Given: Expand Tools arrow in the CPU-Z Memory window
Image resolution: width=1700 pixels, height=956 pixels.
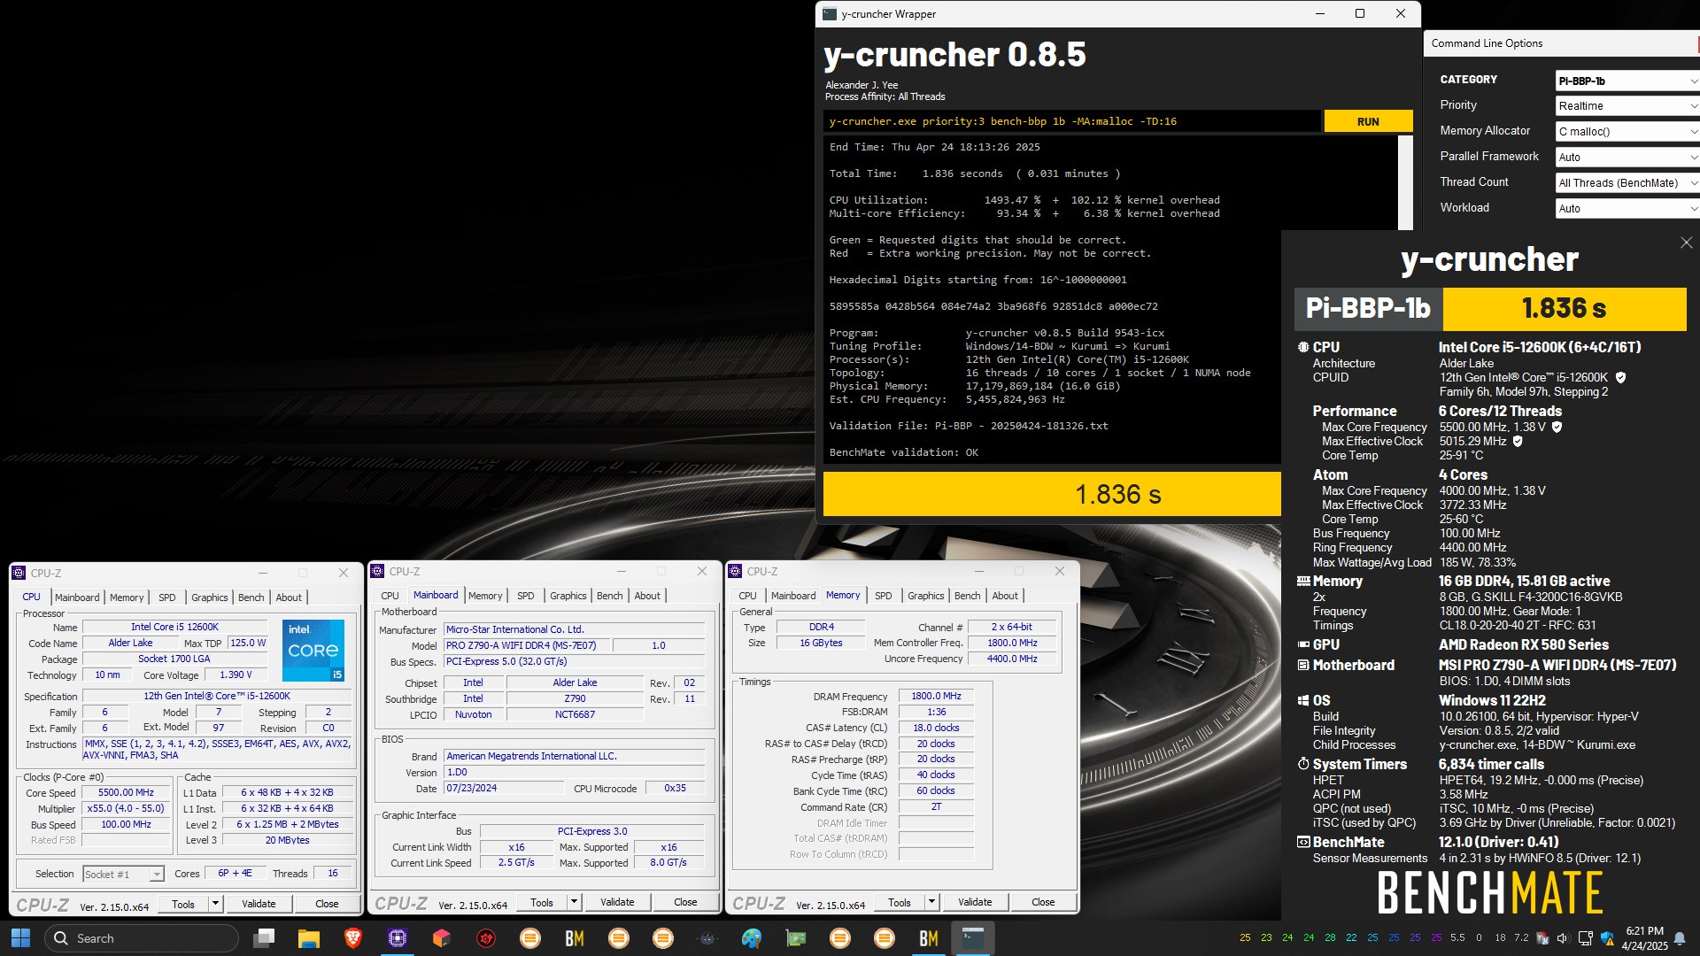Looking at the screenshot, I should point(931,902).
